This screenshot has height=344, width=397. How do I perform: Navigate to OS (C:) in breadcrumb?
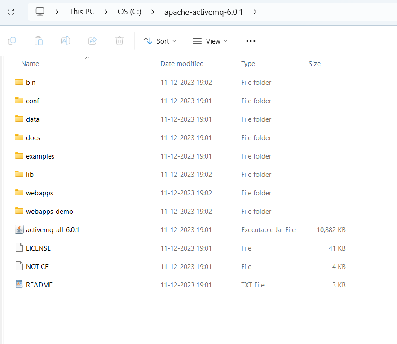coord(129,12)
